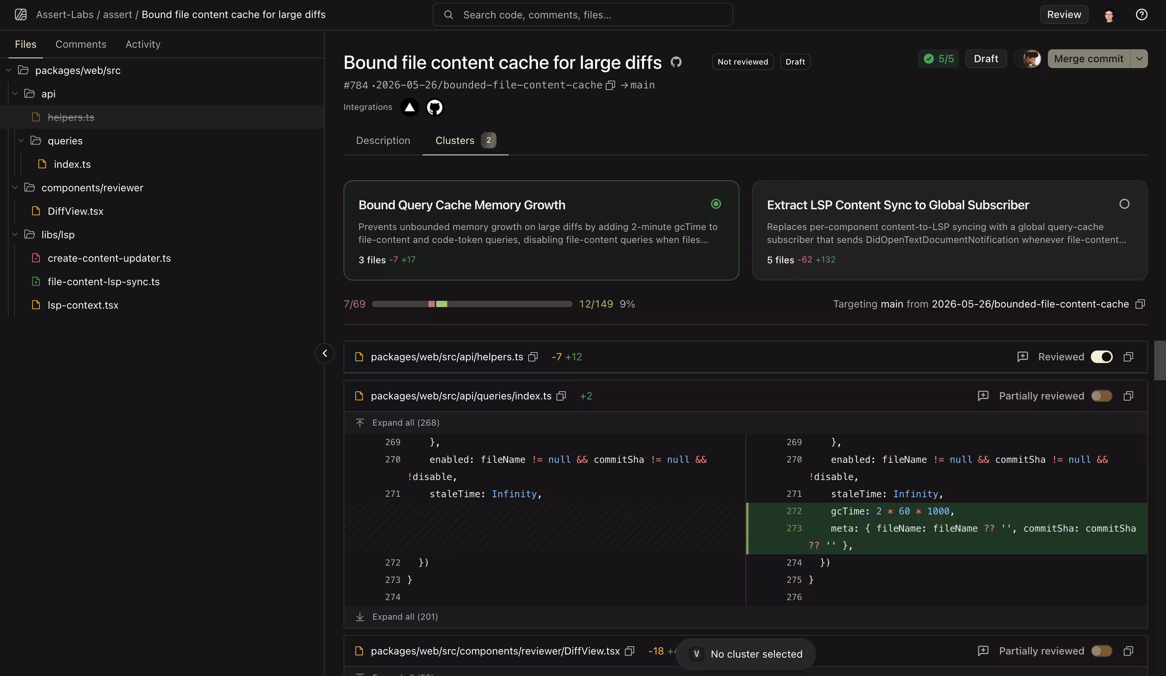This screenshot has width=1166, height=676.
Task: Open the Vercel integration icon
Action: [410, 107]
